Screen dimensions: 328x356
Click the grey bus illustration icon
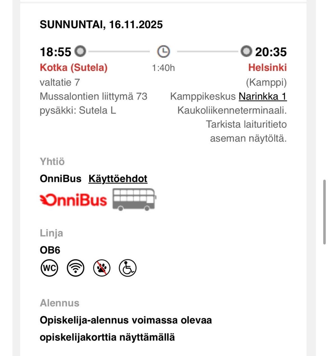133,199
